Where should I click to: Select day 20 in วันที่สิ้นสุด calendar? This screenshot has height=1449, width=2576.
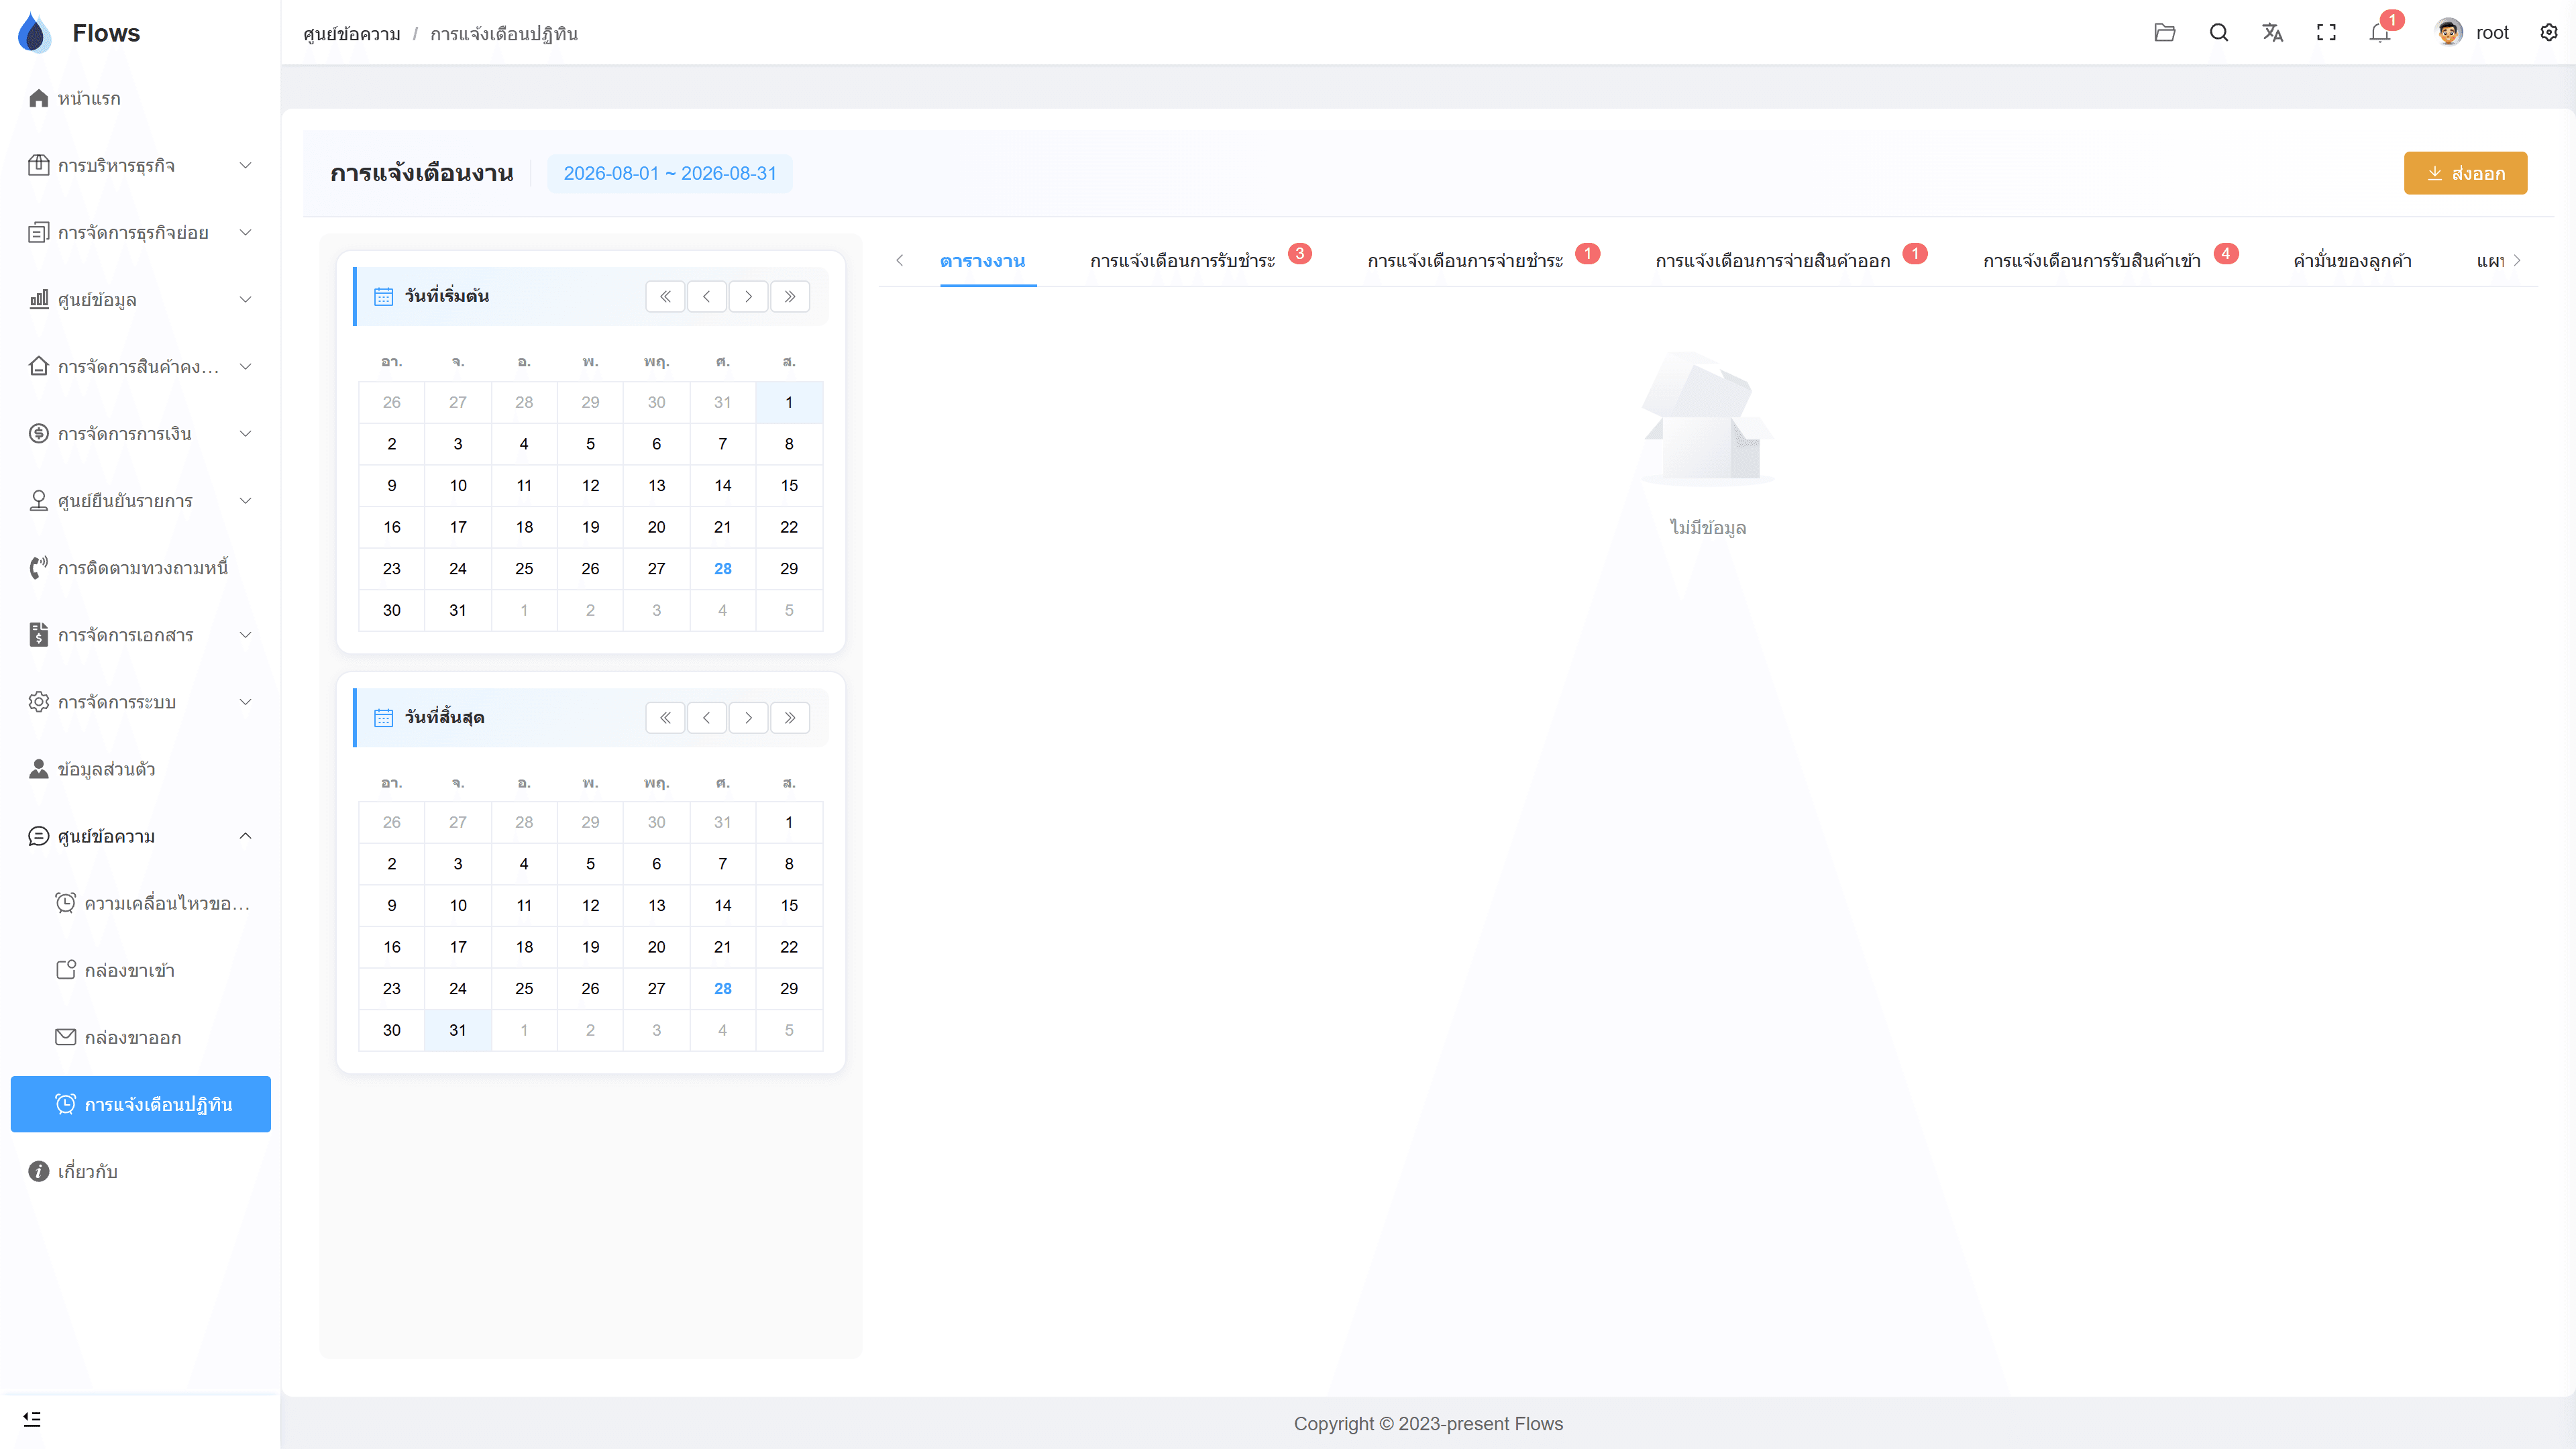click(656, 947)
